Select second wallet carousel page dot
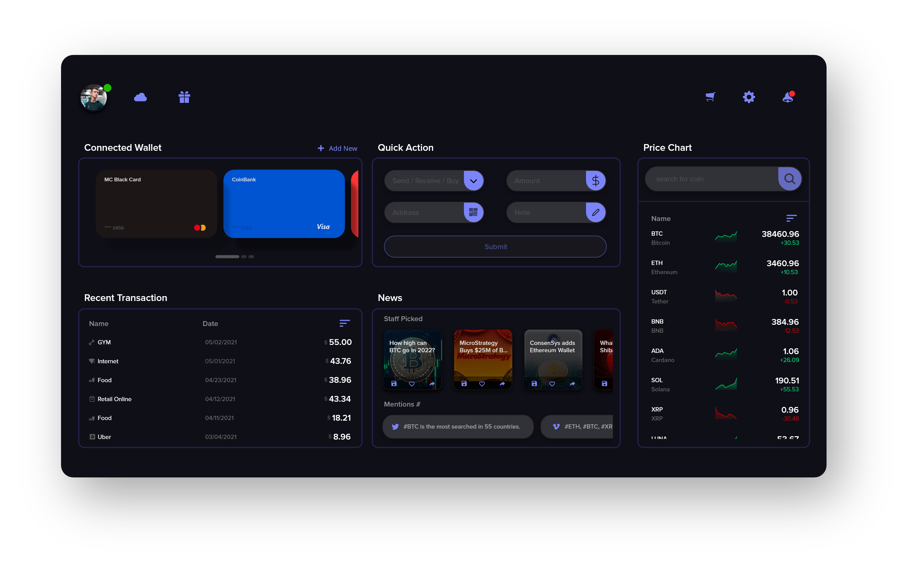 coord(244,257)
